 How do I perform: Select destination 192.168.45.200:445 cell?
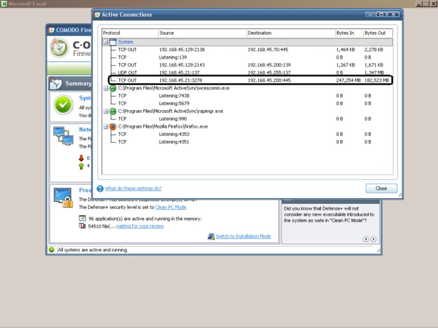click(269, 81)
